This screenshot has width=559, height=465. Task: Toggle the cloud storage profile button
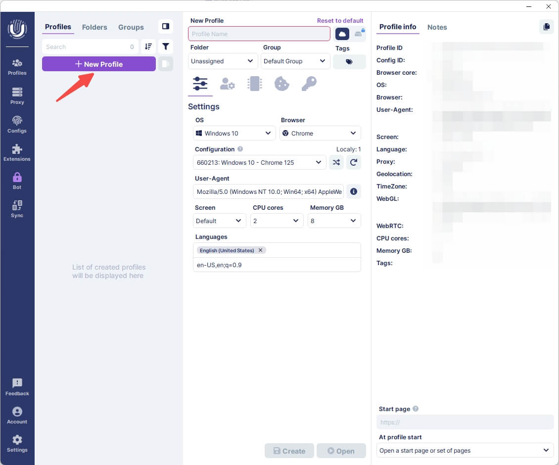point(342,34)
